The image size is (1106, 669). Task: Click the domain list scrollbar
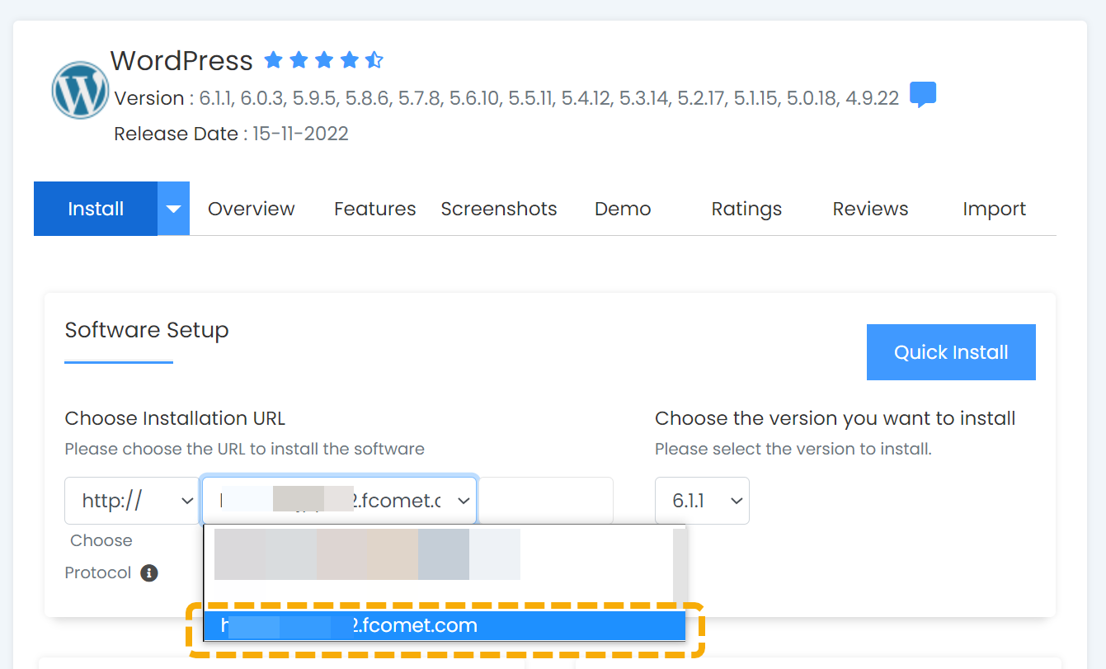click(x=679, y=568)
